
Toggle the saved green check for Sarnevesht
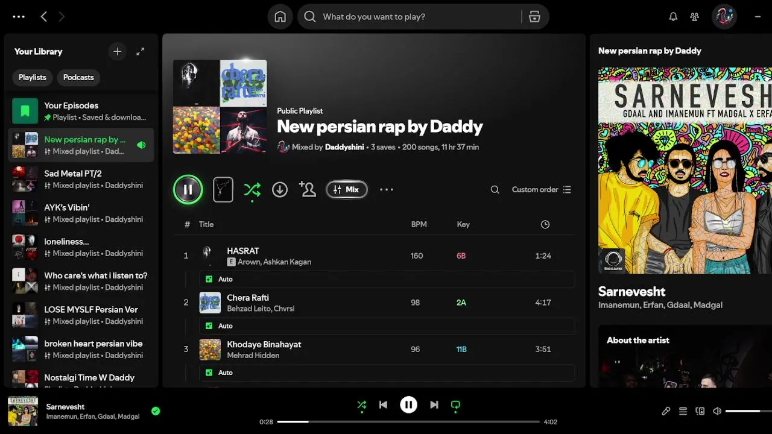point(156,411)
